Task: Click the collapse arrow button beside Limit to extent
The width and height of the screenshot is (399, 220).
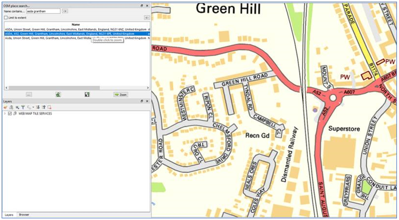Action: click(146, 18)
